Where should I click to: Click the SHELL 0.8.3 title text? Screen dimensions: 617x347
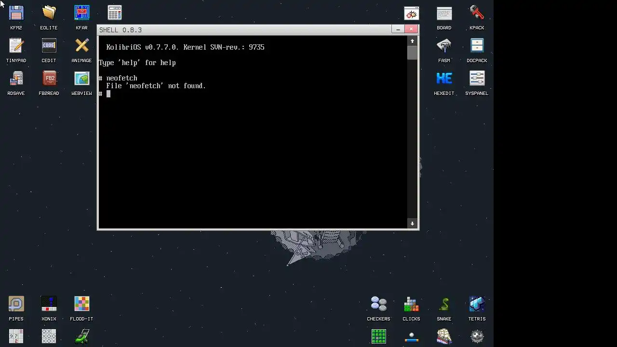[x=121, y=30]
